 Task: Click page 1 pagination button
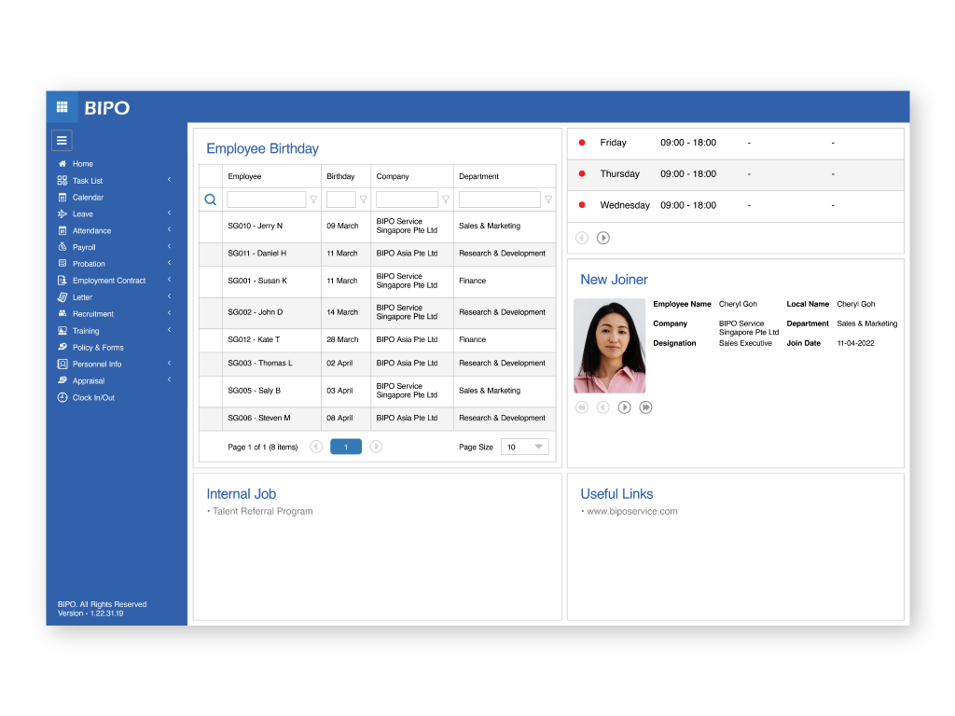click(346, 447)
